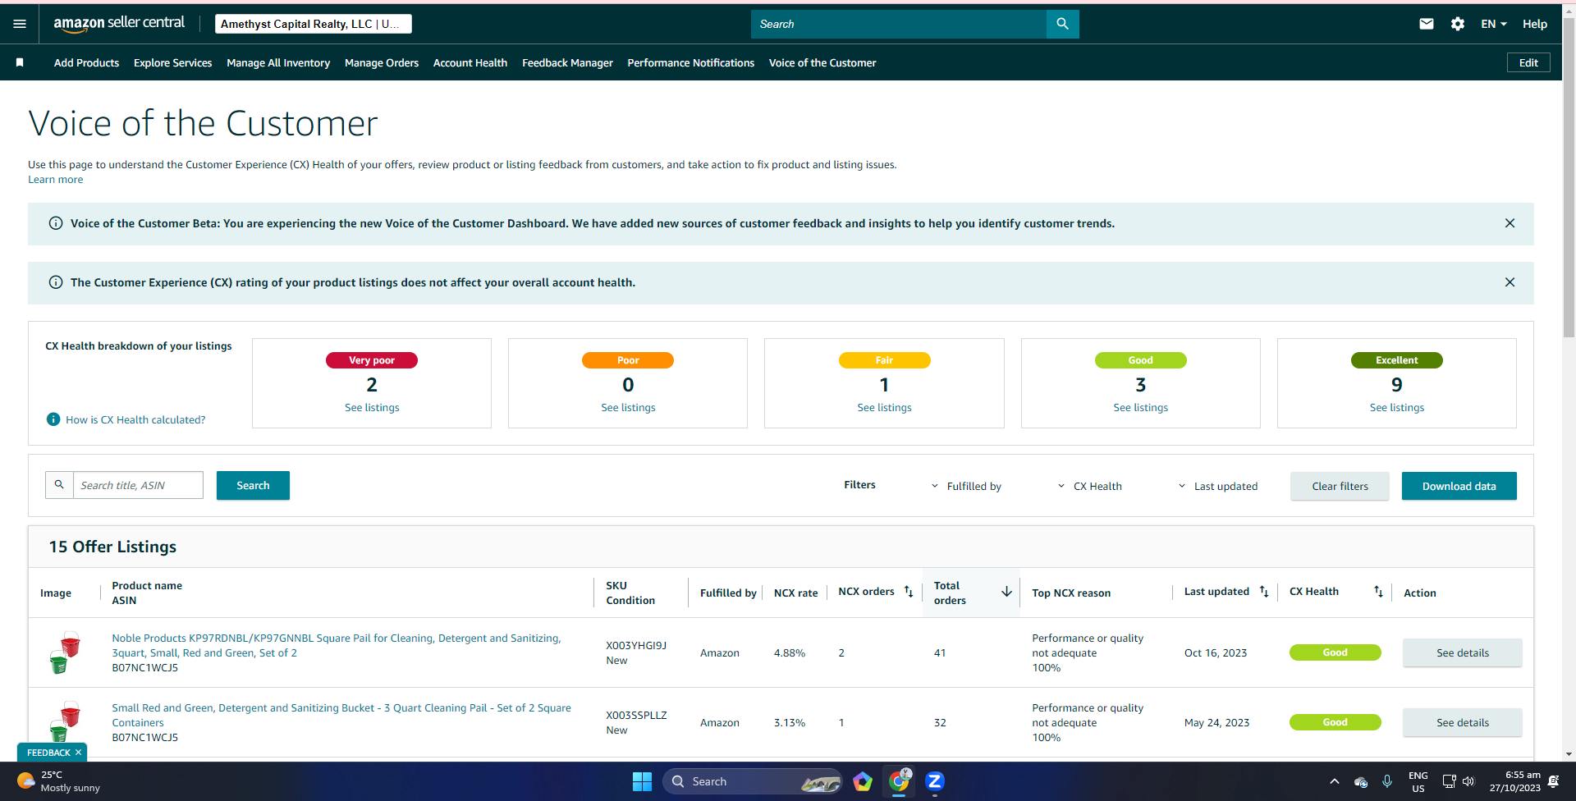Sort by Last updated column arrows
Viewport: 1576px width, 801px height.
[x=1264, y=592]
